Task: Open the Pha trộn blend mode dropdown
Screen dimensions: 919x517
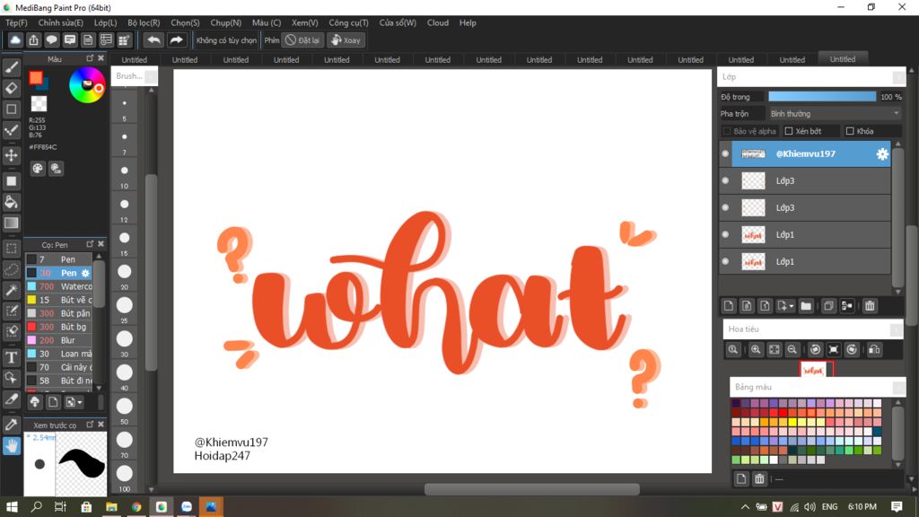Action: 835,114
